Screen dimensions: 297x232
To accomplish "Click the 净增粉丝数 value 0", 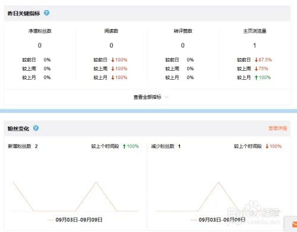I will [x=40, y=45].
